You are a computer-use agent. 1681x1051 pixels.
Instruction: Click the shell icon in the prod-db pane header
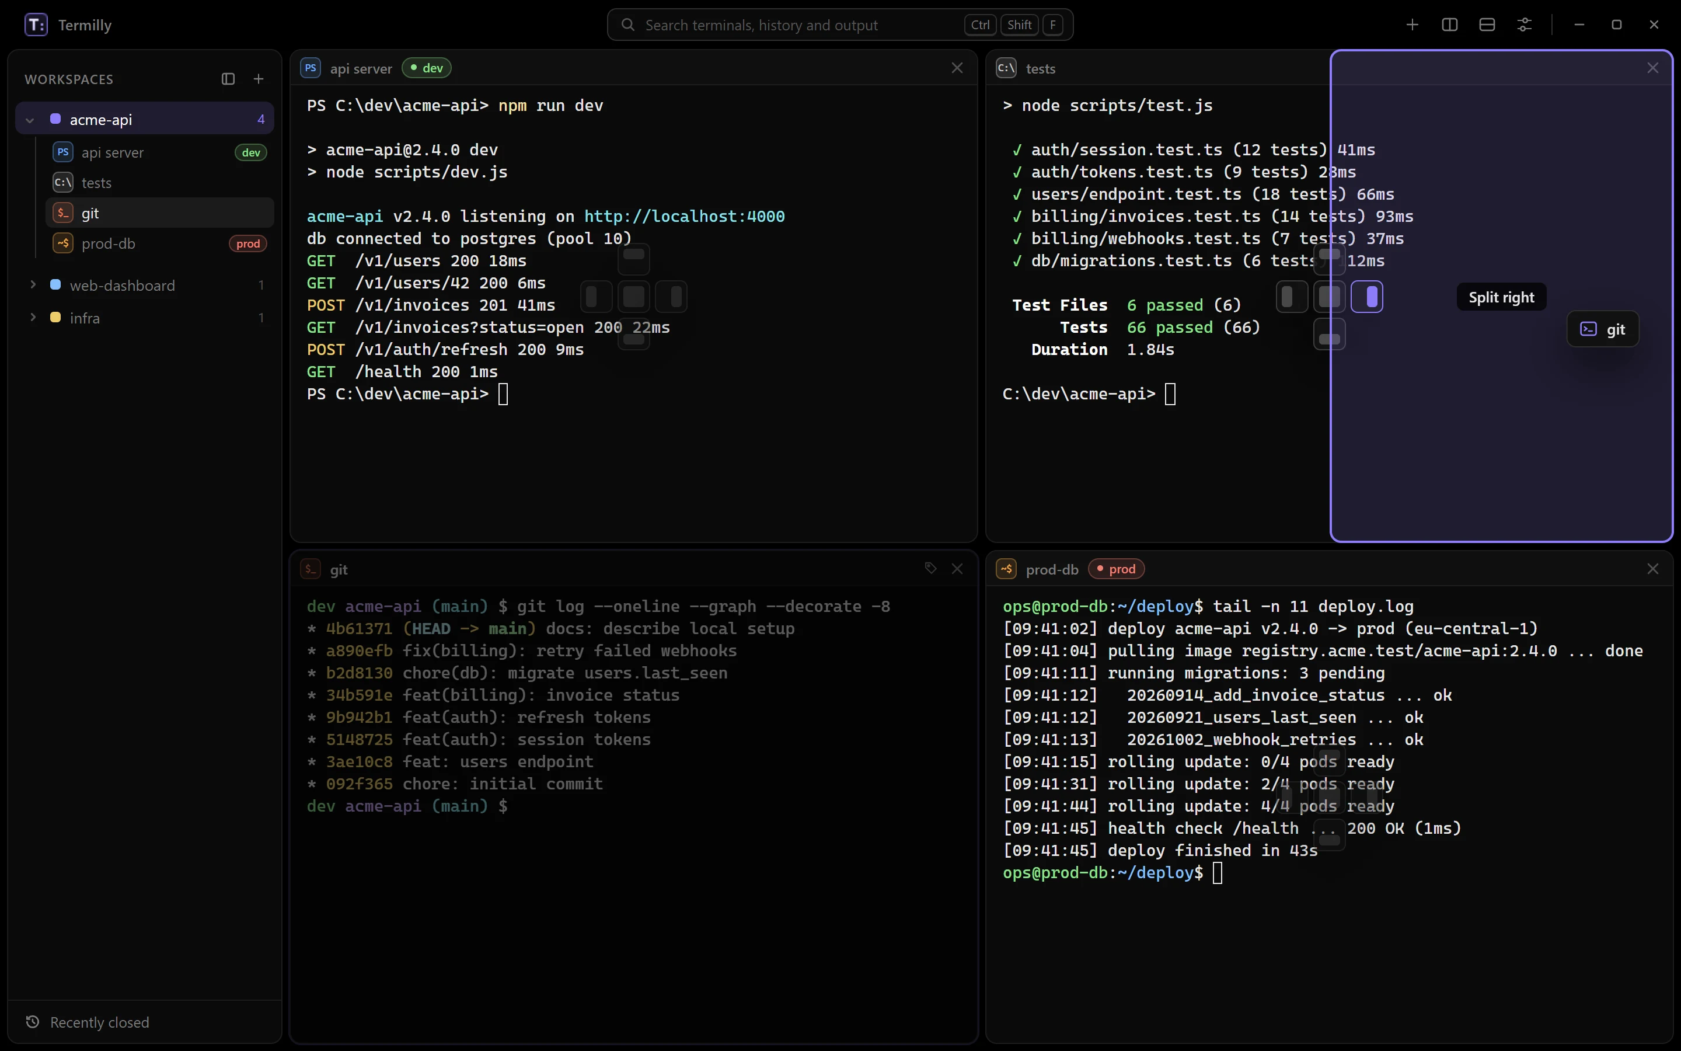coord(1006,569)
